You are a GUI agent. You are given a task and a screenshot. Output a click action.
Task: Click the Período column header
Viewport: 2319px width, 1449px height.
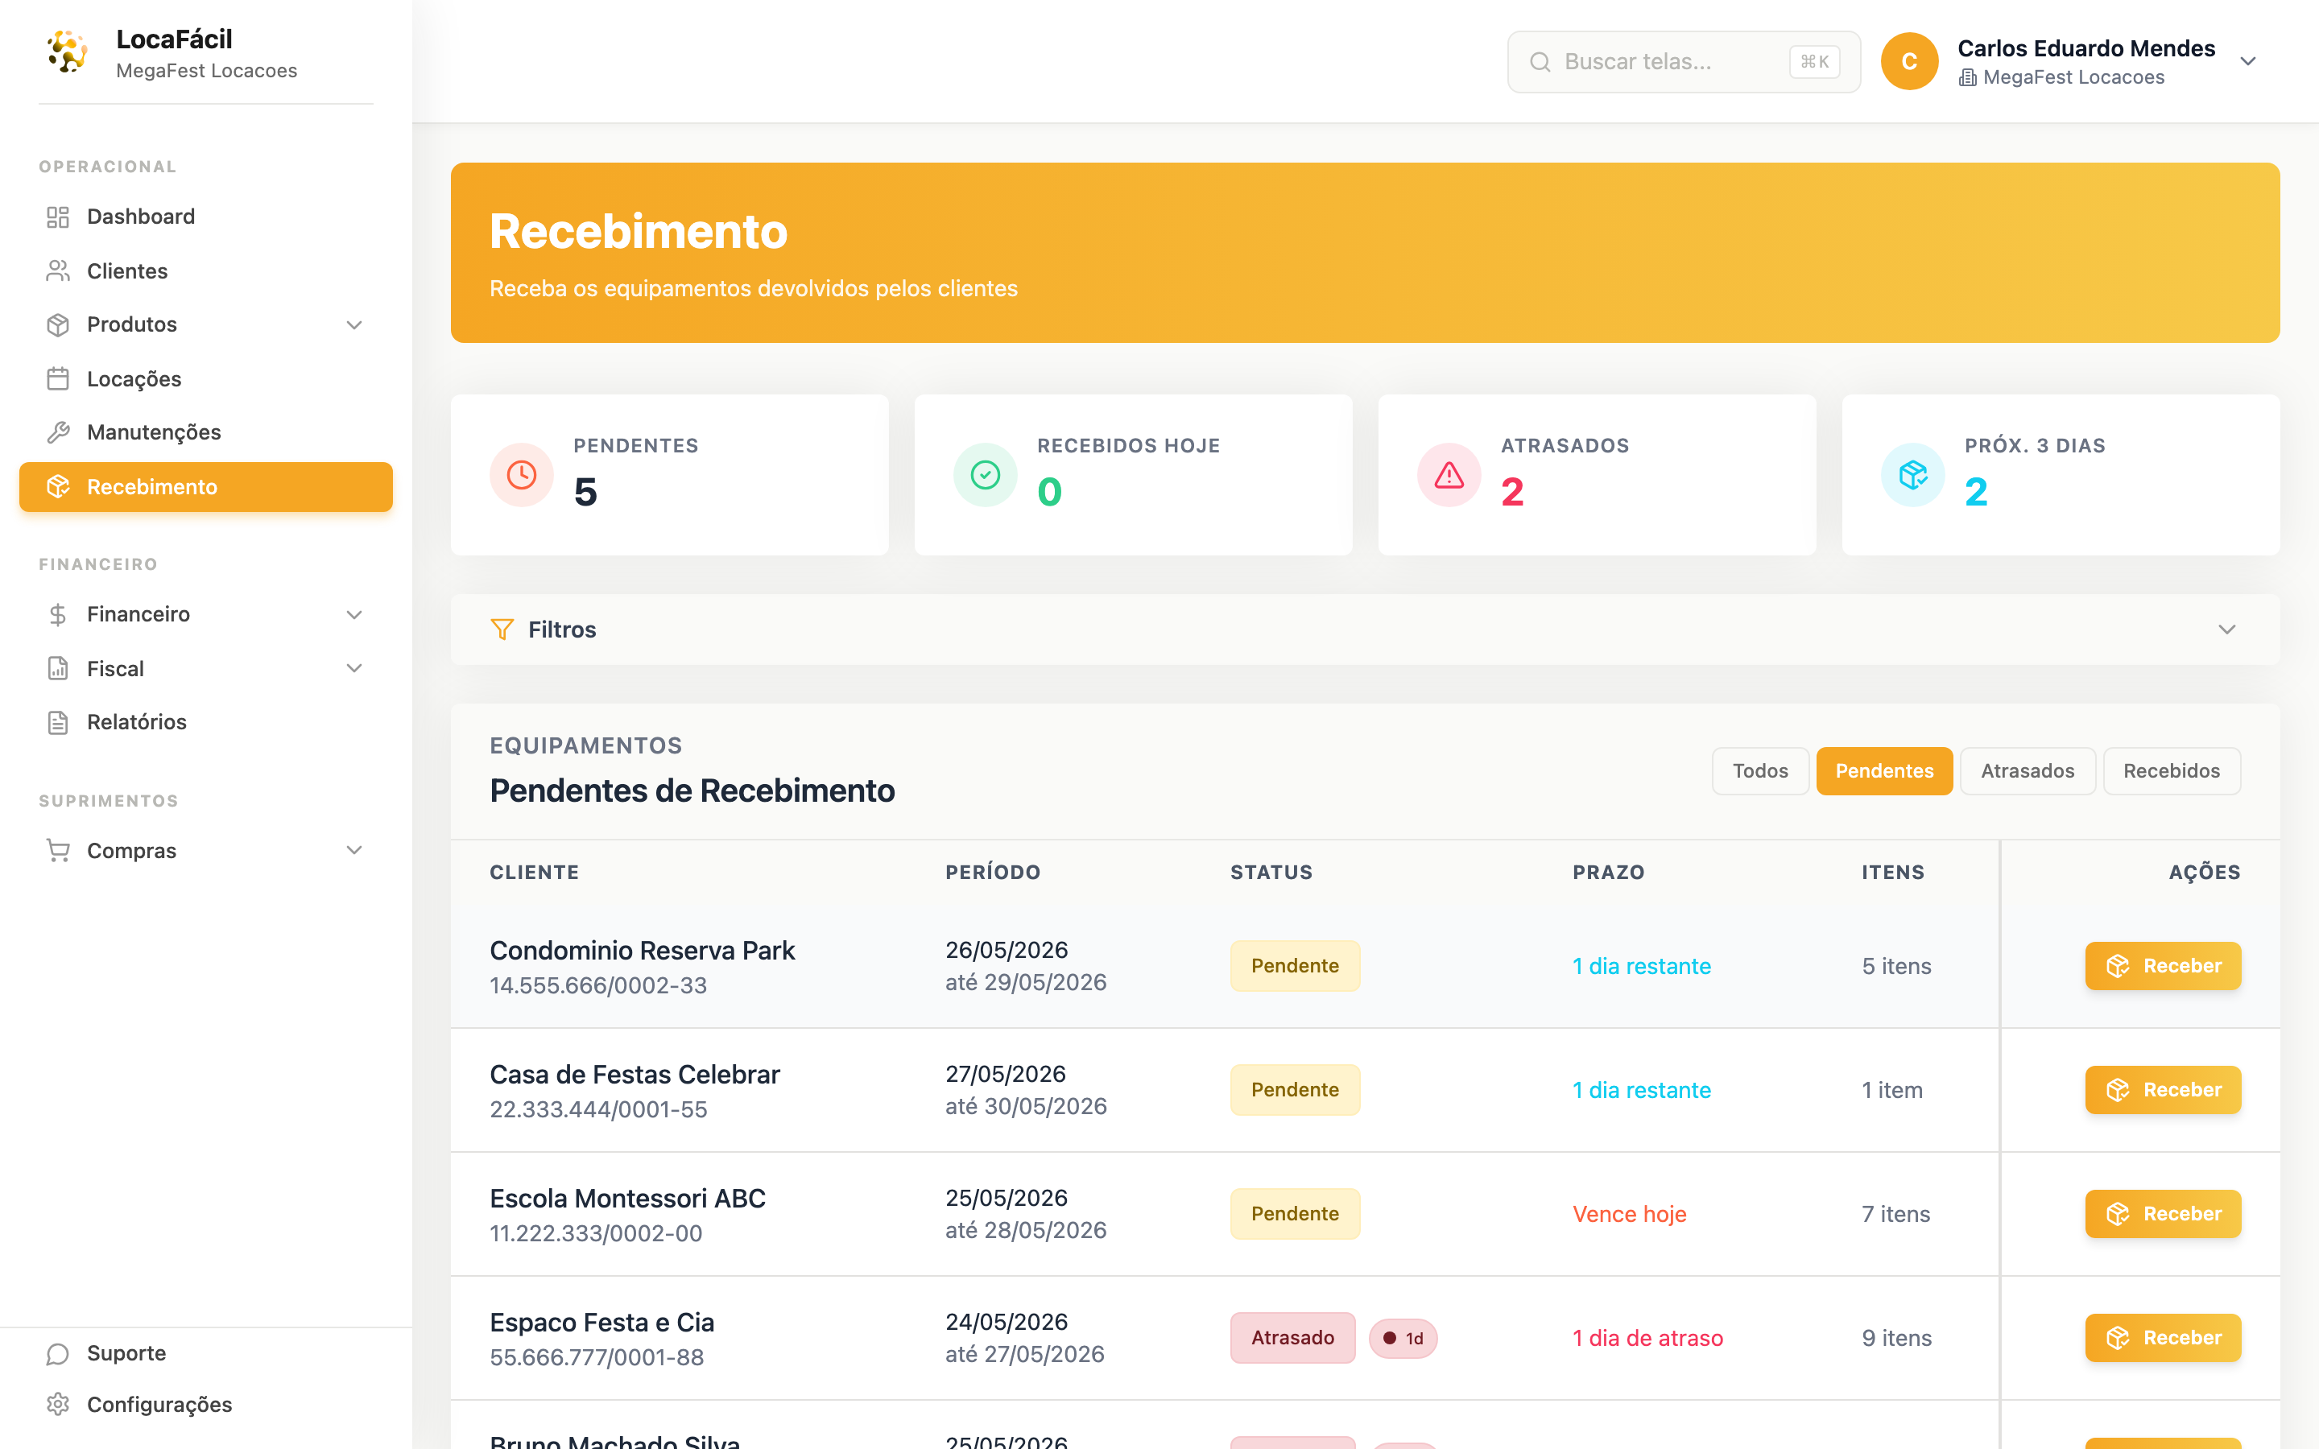point(993,872)
